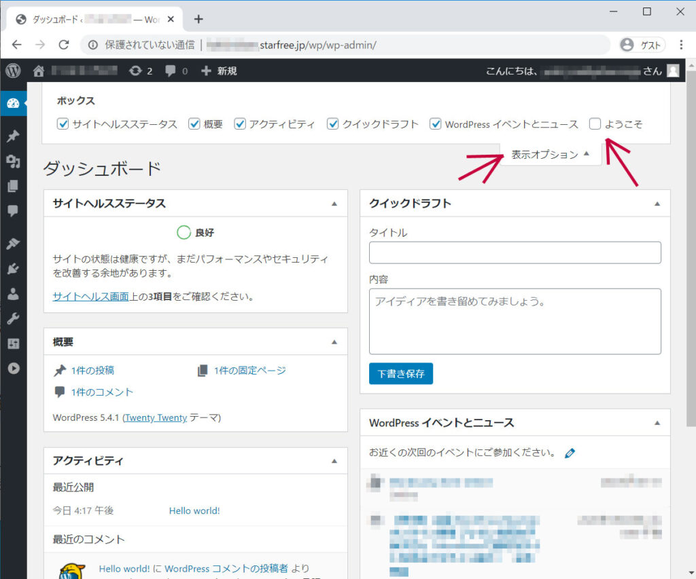The image size is (696, 579).
Task: Click the 良好 status indicator circle
Action: click(184, 232)
